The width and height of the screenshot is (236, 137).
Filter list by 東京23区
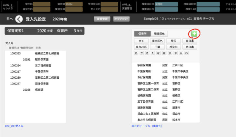(x=141, y=47)
